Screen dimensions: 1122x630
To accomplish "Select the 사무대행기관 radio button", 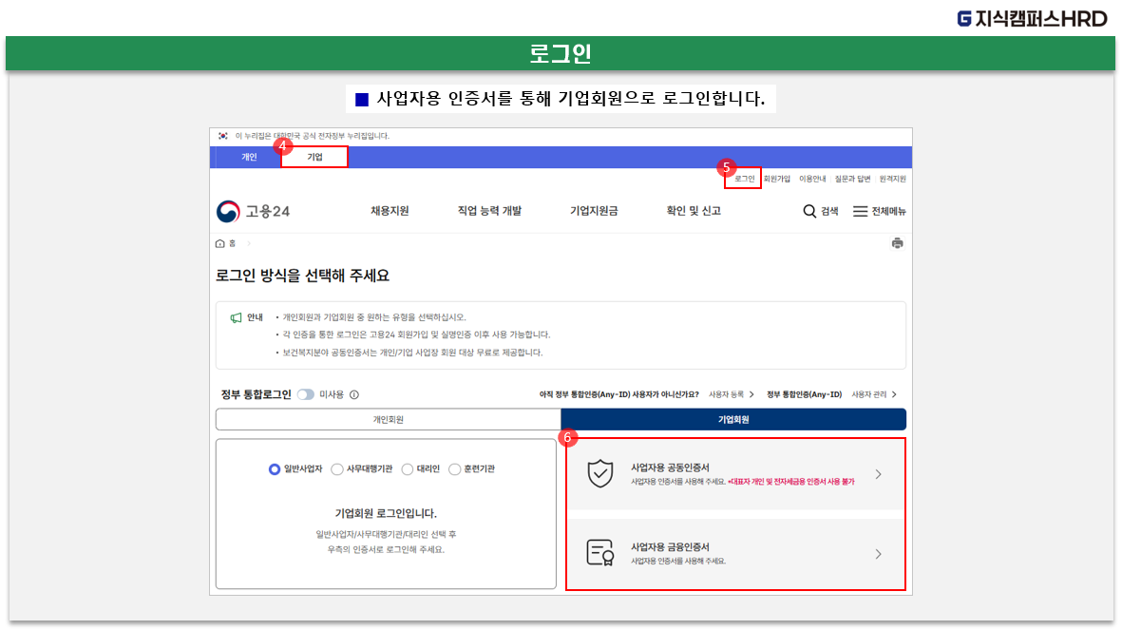I will click(x=337, y=469).
